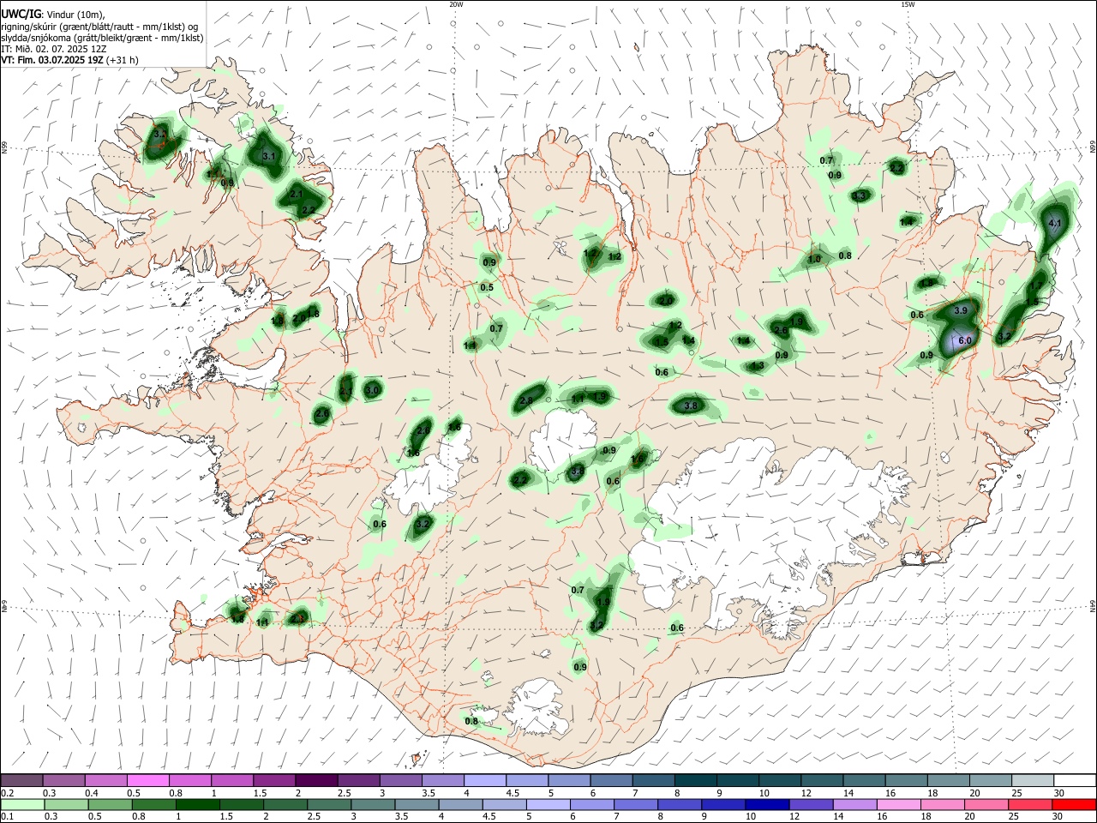
Task: Click the 'VT: Fim. 03.07.2025 19Z (+31 h)' line
Action: click(69, 60)
